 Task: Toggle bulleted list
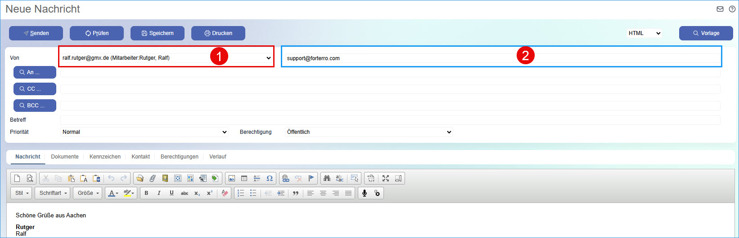253,193
